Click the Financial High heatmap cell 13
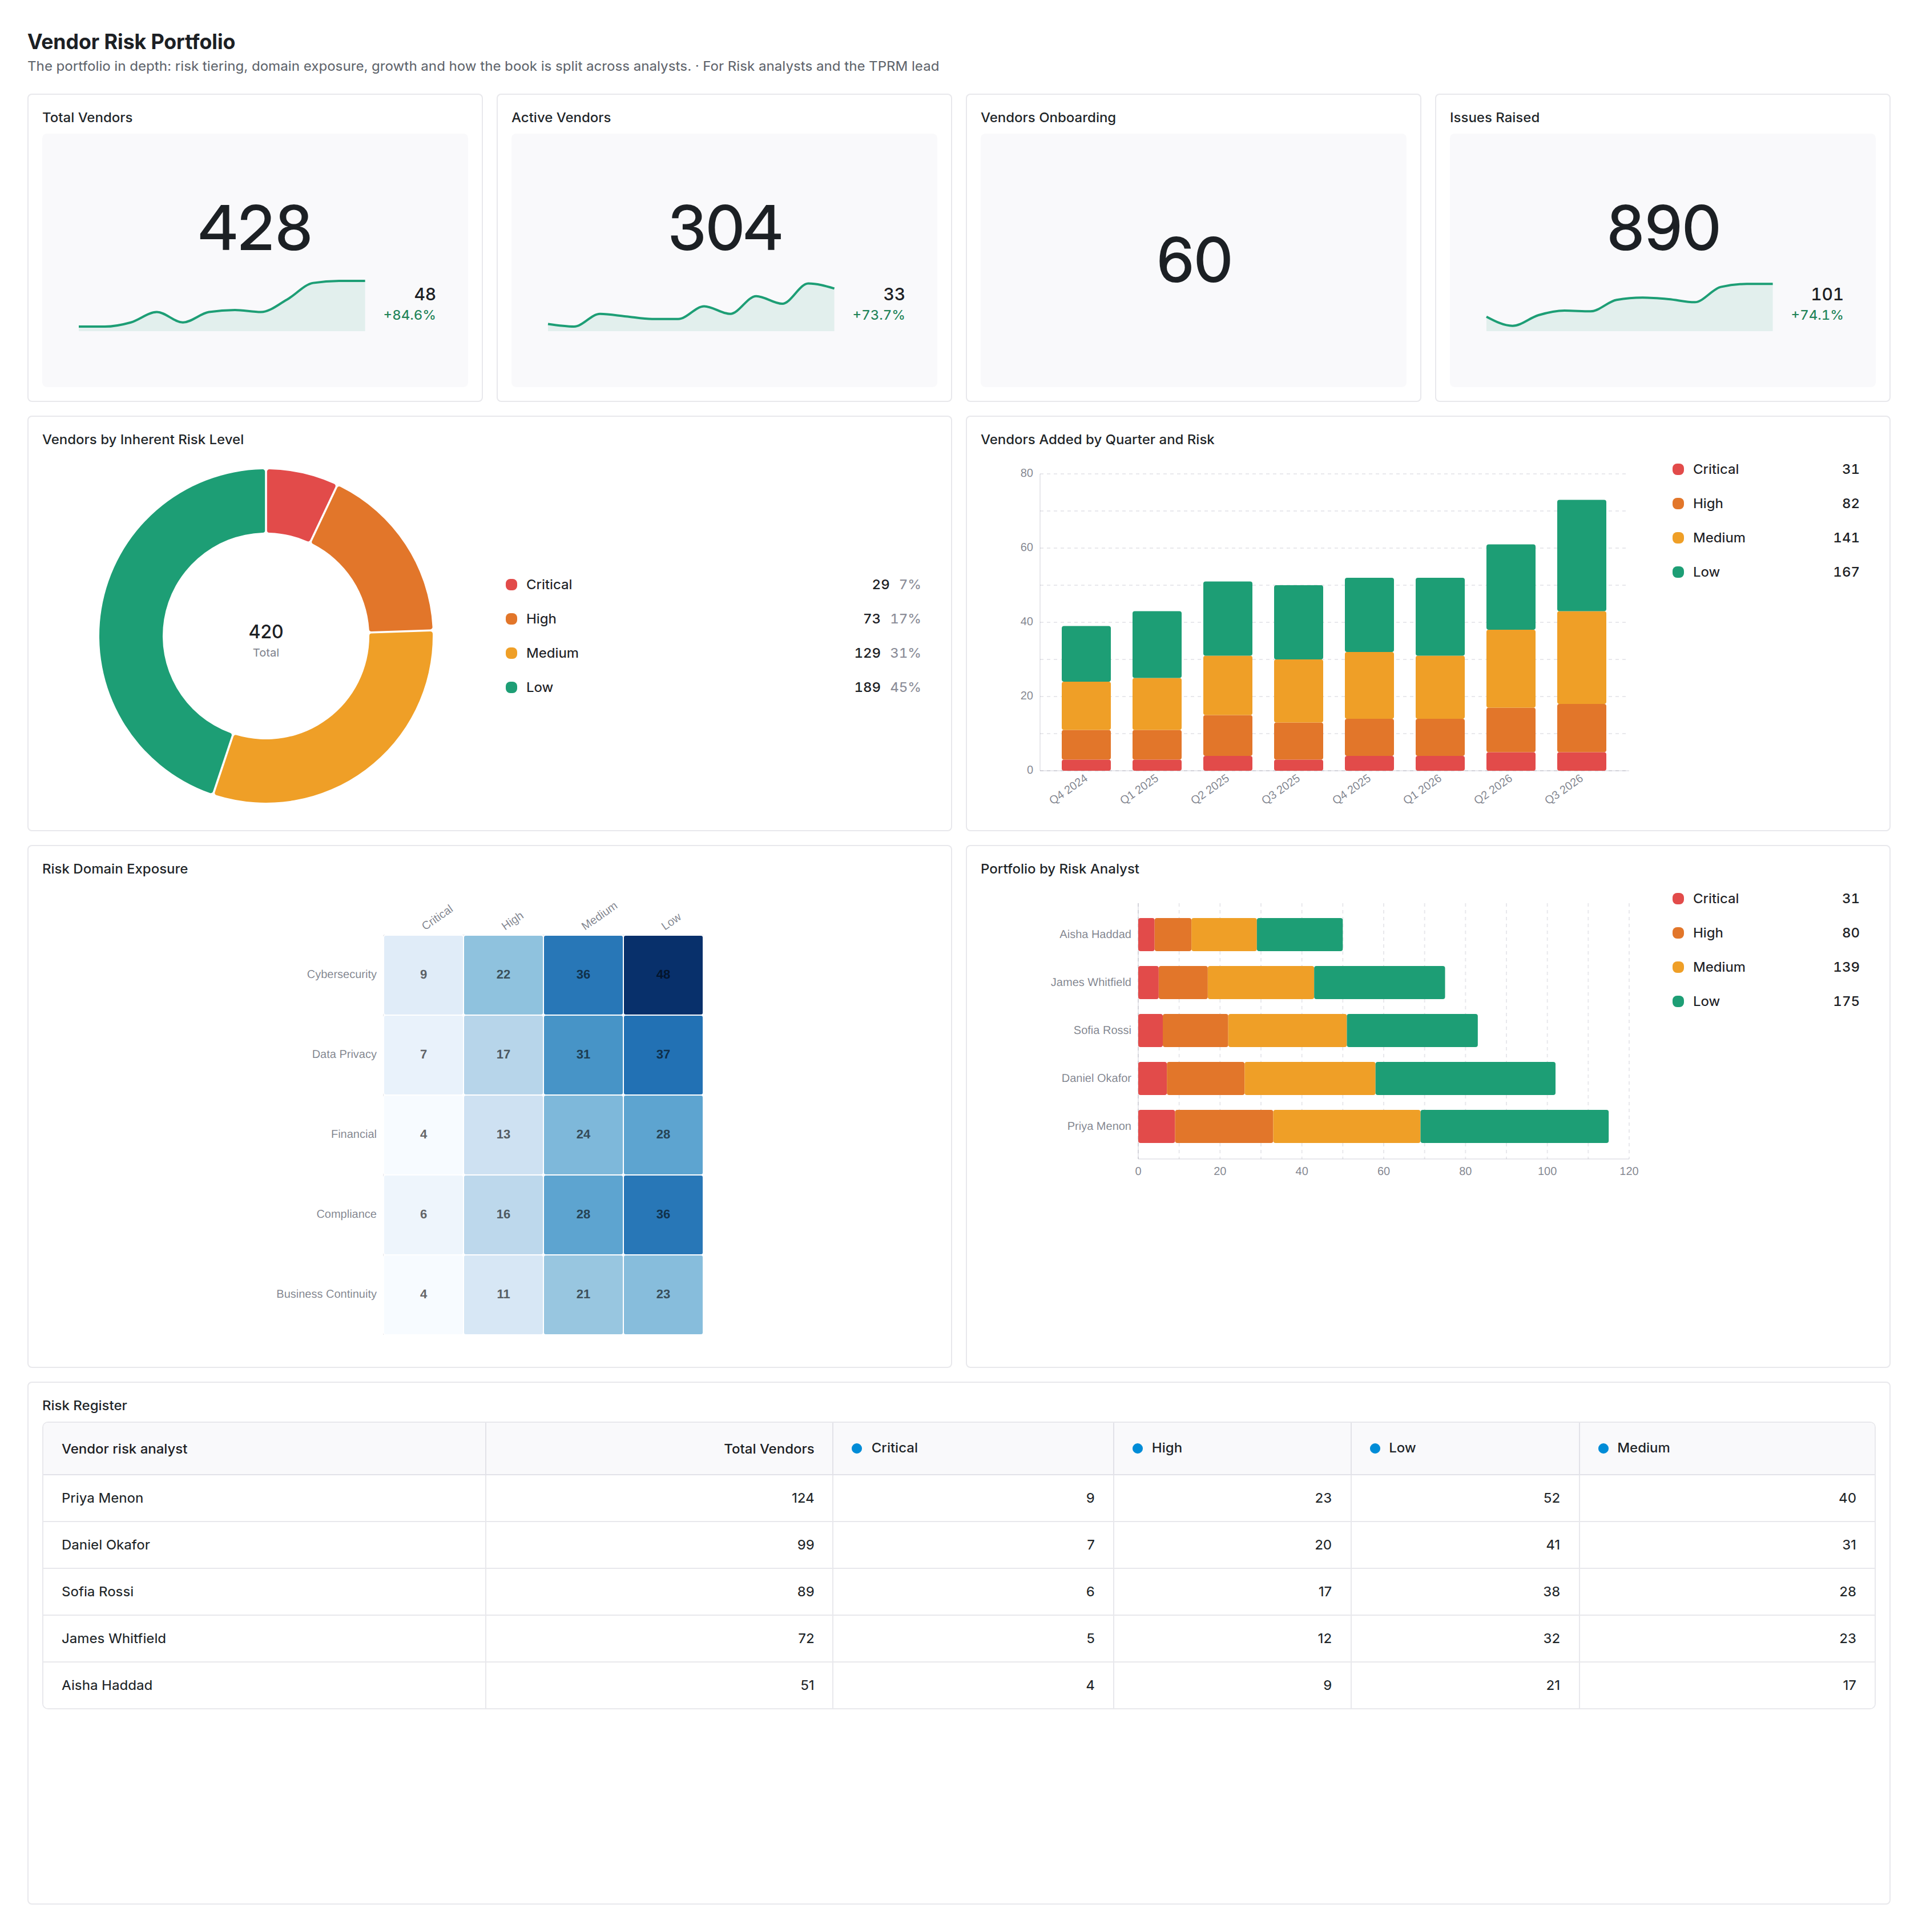 [503, 1135]
